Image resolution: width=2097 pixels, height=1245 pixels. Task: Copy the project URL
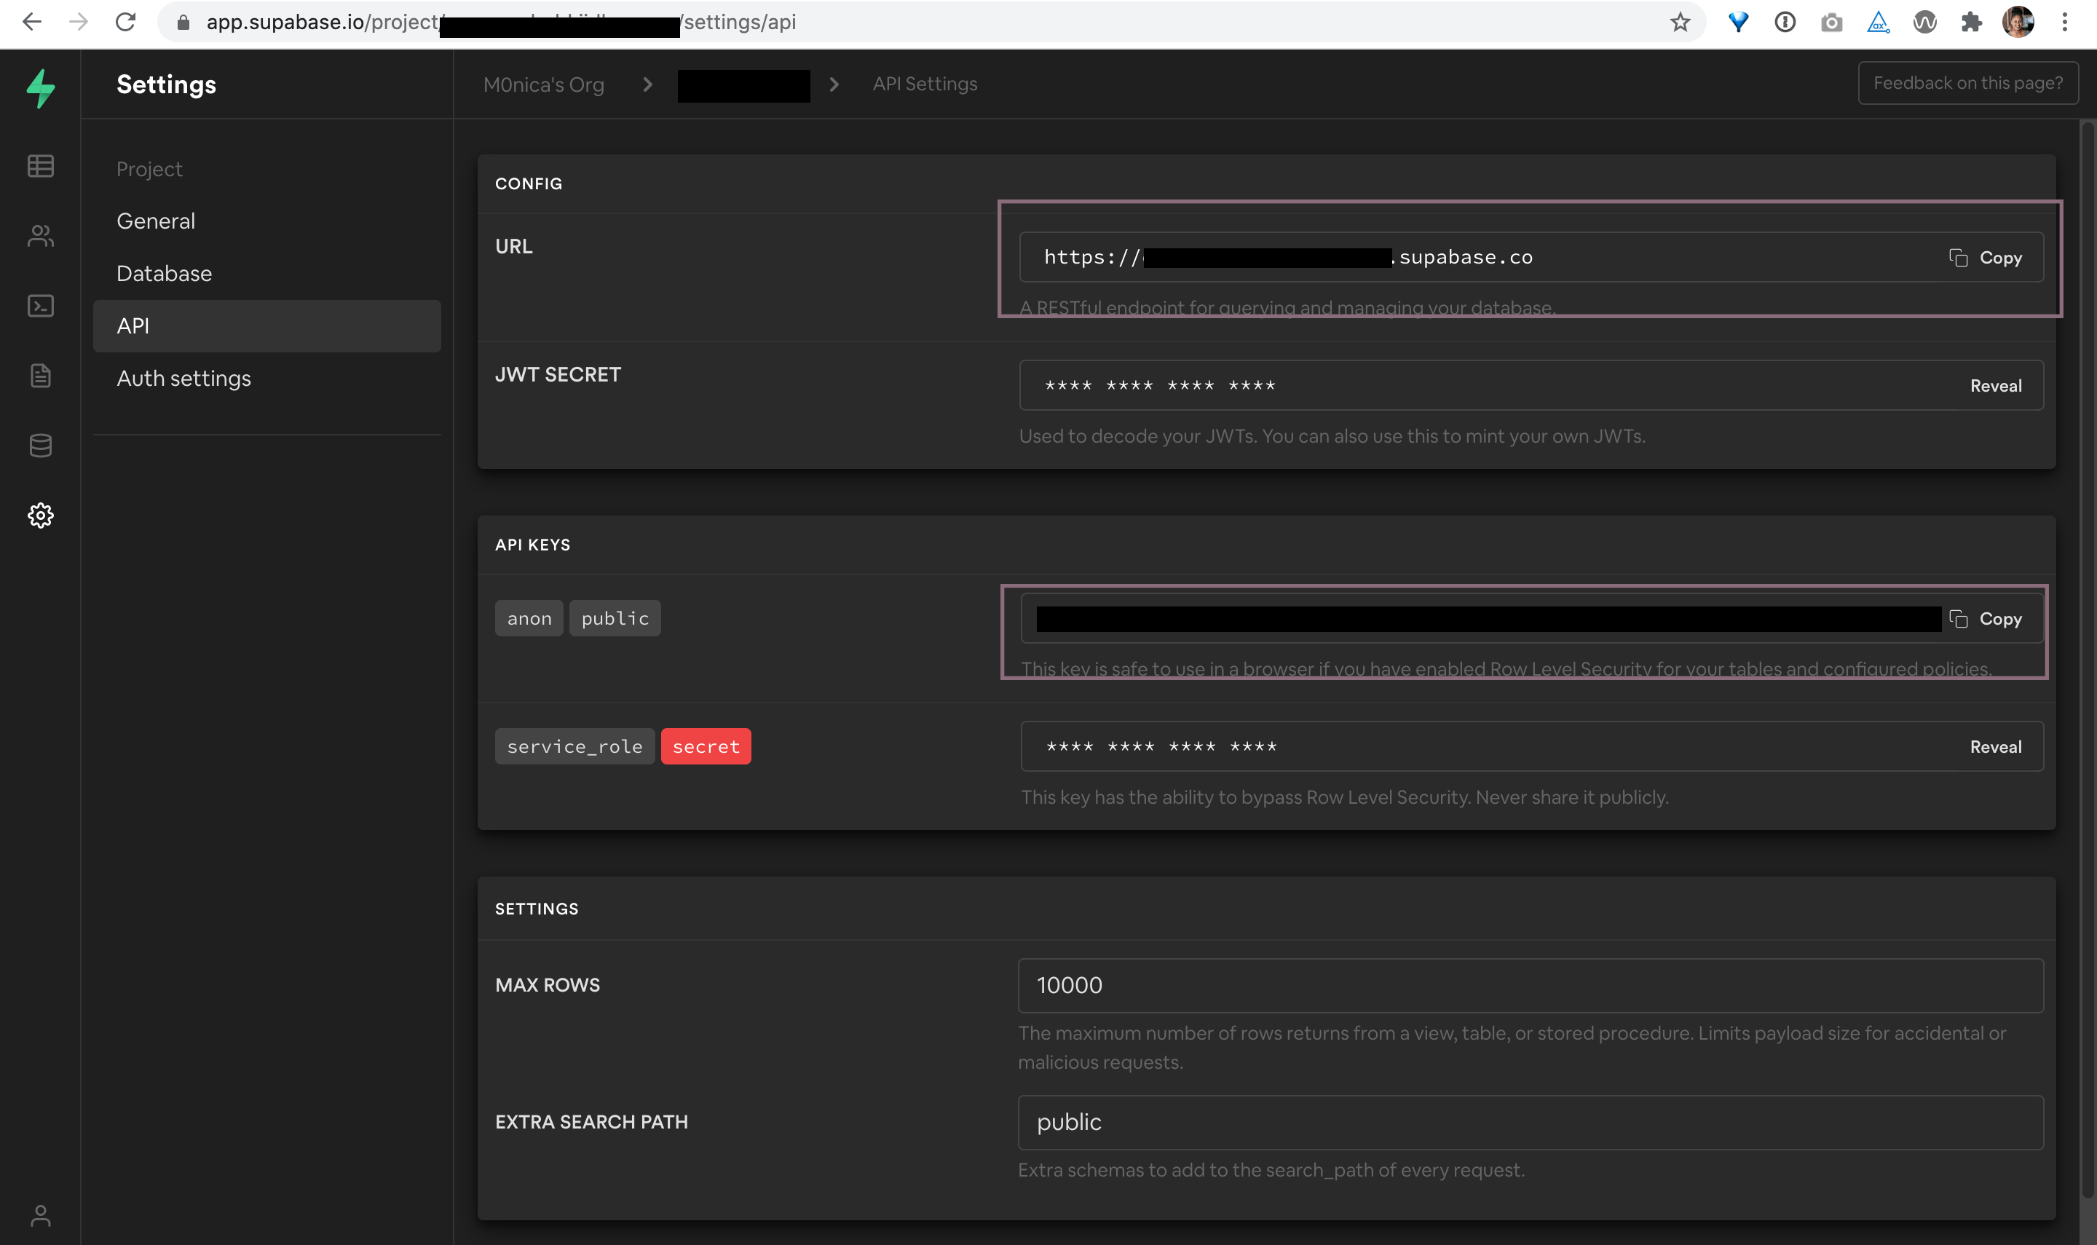click(1986, 258)
